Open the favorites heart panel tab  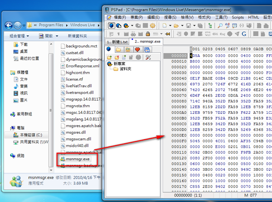click(138, 49)
